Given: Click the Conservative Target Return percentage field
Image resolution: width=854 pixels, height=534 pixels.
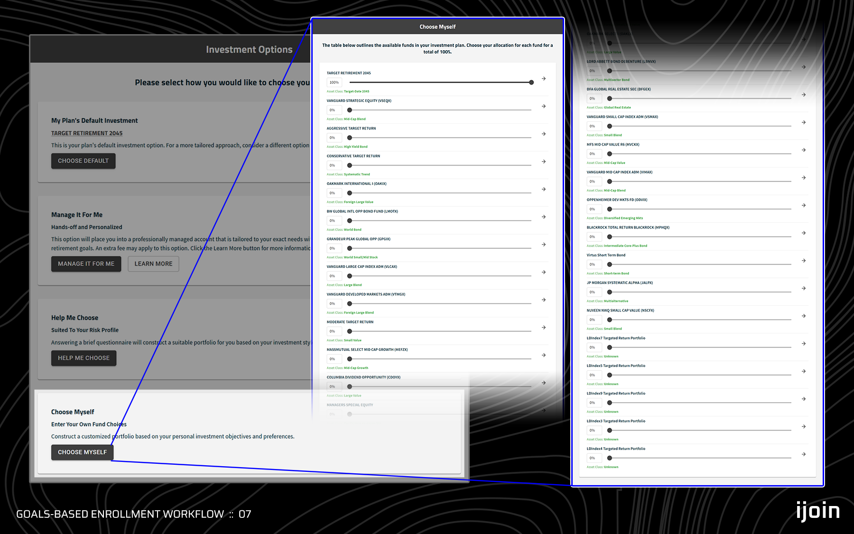Looking at the screenshot, I should pyautogui.click(x=334, y=166).
